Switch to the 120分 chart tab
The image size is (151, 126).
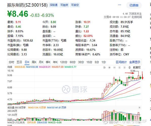[64, 62]
